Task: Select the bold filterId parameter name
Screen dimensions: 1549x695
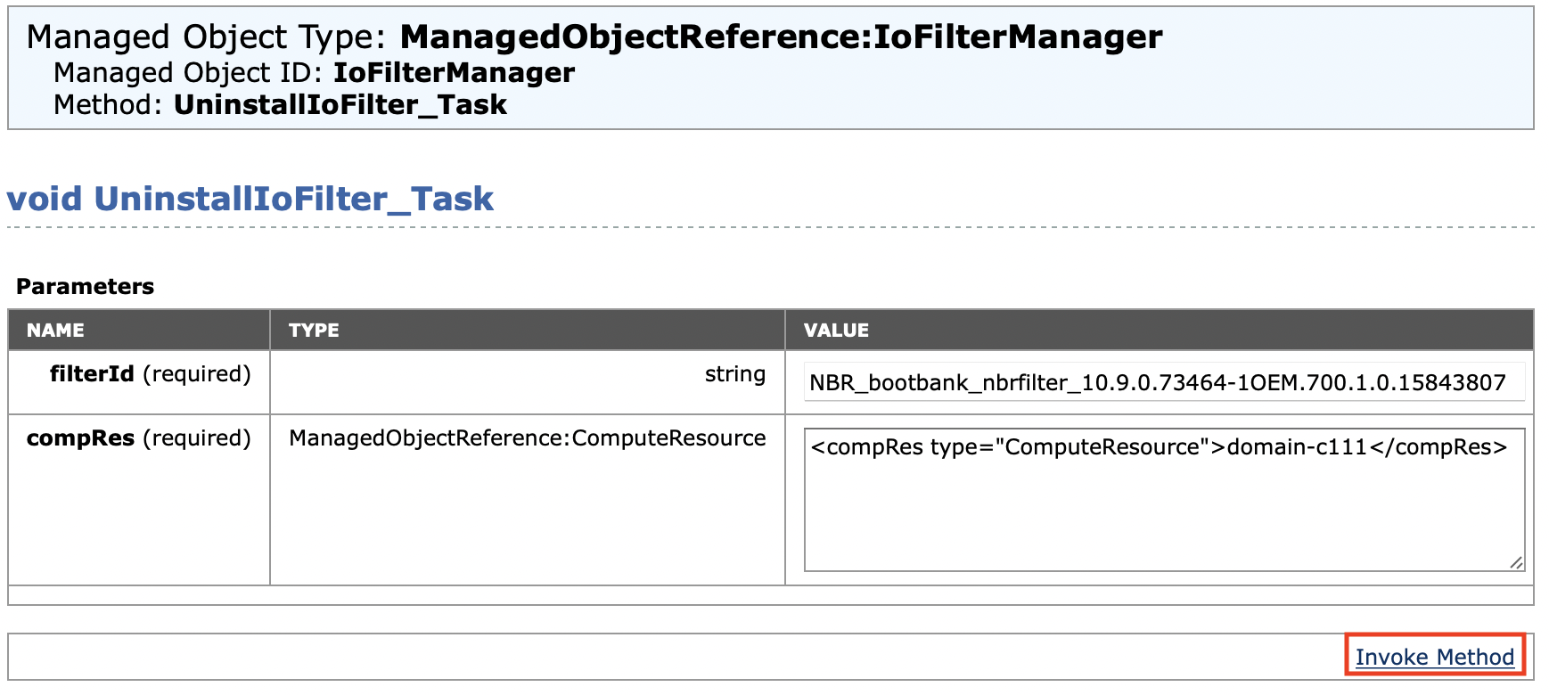Action: pos(92,374)
